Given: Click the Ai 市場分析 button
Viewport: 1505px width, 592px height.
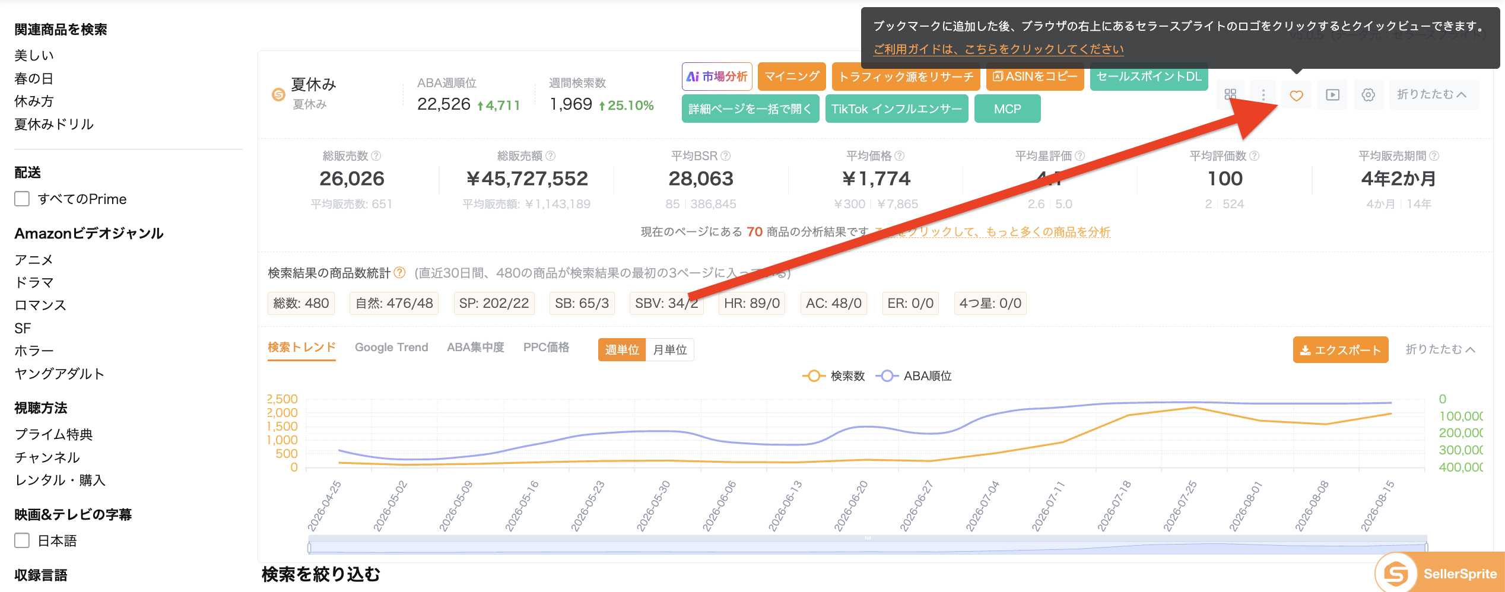Looking at the screenshot, I should click(x=717, y=77).
